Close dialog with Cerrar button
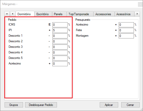This screenshot has width=143, height=111. click(130, 105)
